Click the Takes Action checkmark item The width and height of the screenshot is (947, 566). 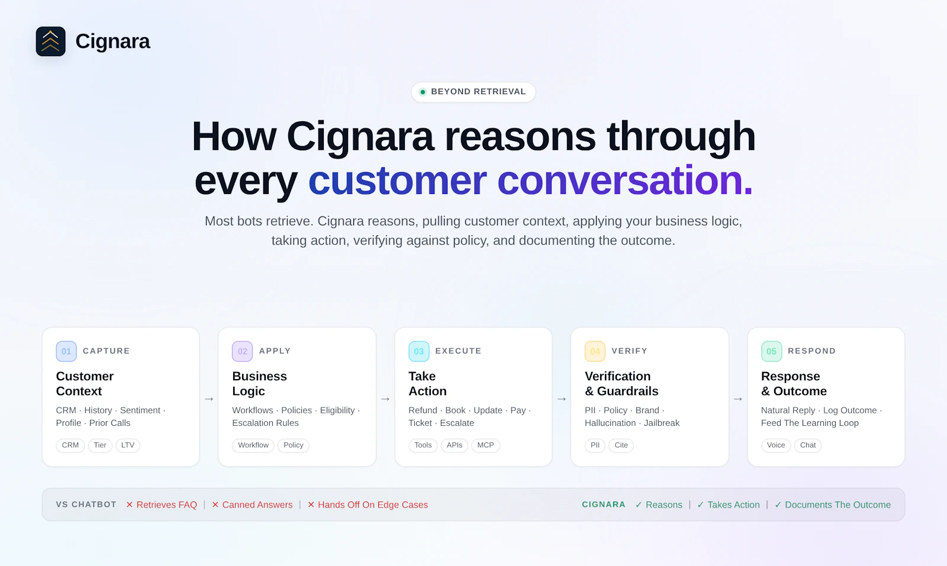(x=728, y=504)
